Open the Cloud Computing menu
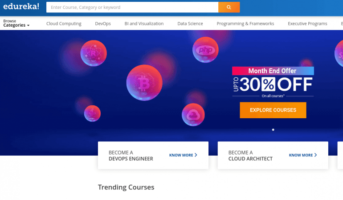Screen dimensions: 343x200 64,24
